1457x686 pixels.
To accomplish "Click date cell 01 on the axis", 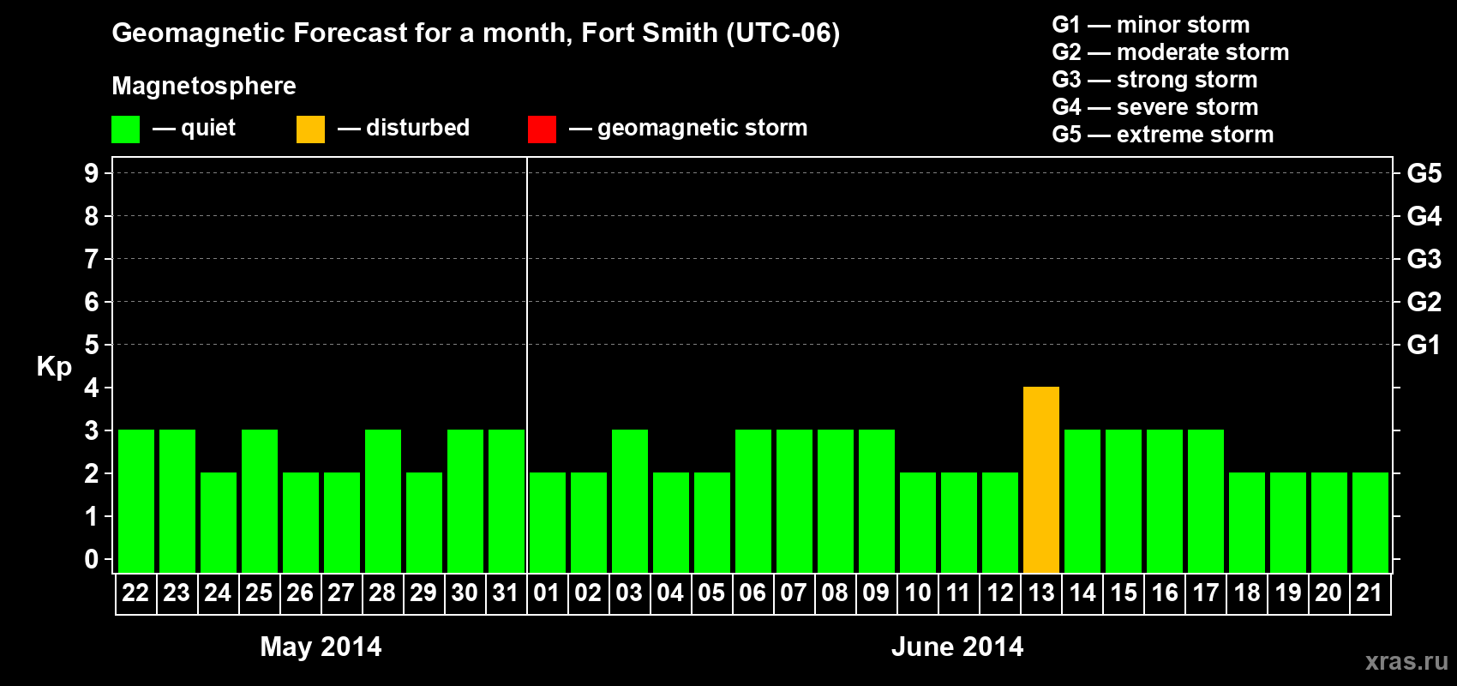I will 547,593.
